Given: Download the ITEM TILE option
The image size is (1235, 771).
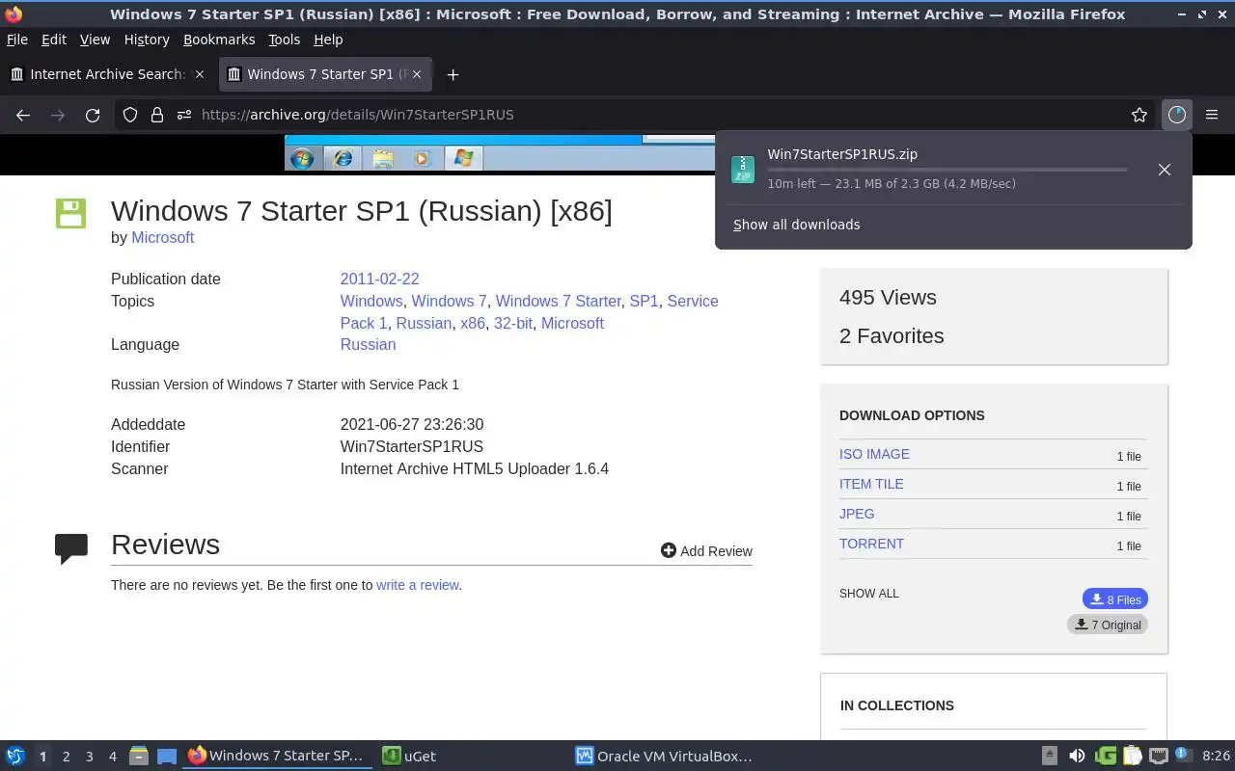Looking at the screenshot, I should pos(871,484).
